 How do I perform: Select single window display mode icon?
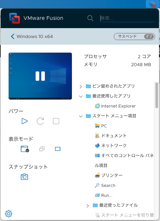coord(25,149)
